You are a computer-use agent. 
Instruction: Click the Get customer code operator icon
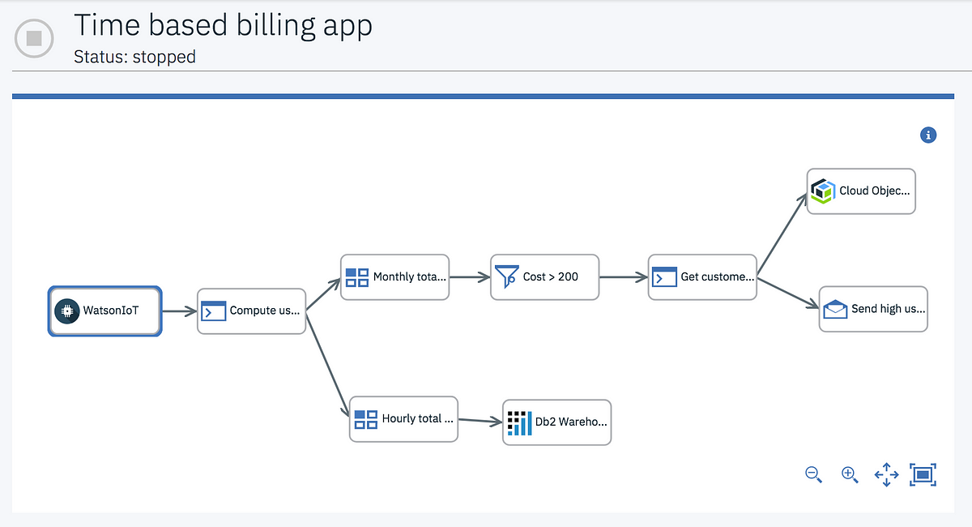pos(664,276)
